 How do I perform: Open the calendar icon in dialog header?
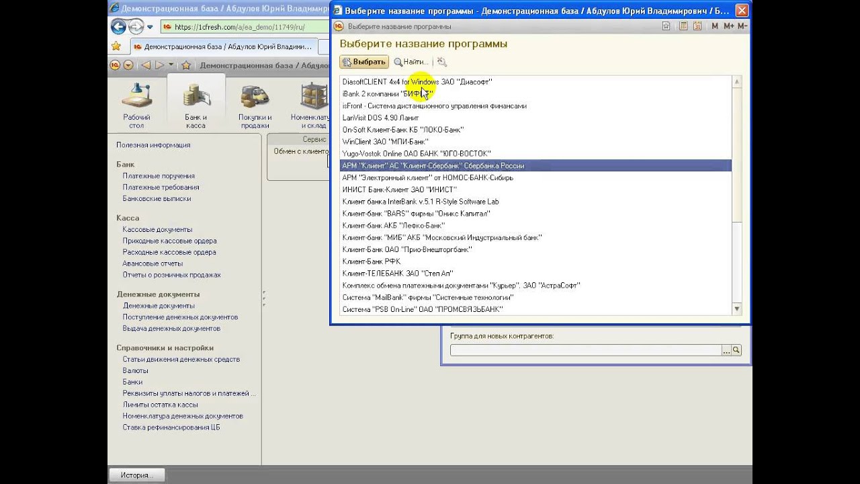click(697, 26)
